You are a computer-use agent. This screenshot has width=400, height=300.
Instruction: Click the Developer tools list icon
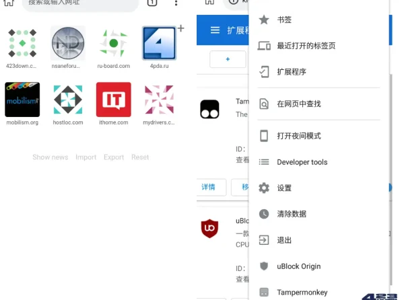(264, 162)
